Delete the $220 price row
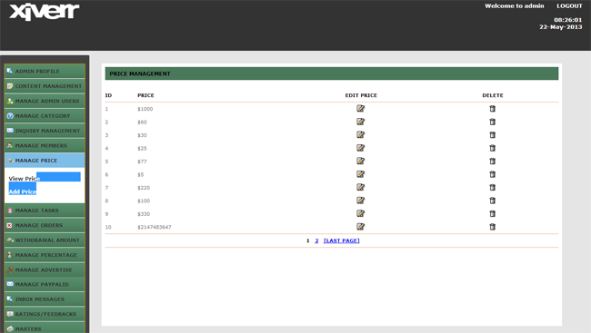The width and height of the screenshot is (591, 333). coord(492,188)
